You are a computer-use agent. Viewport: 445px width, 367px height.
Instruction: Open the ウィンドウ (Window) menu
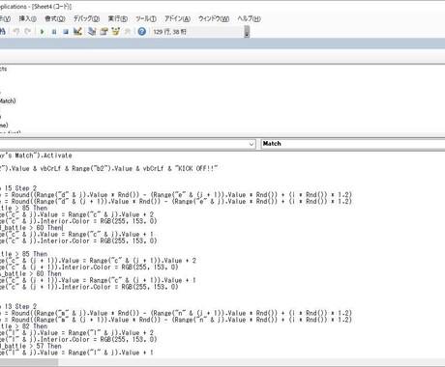point(214,18)
